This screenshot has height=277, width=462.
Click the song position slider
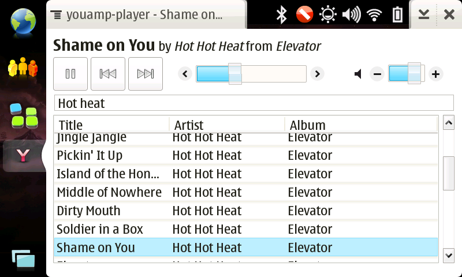click(x=251, y=74)
